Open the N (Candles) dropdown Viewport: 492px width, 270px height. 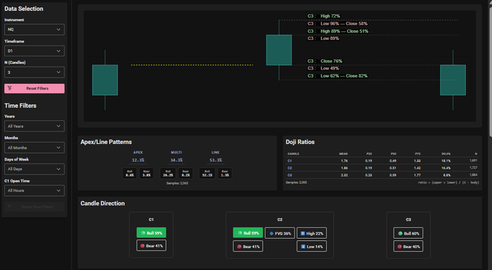(34, 72)
